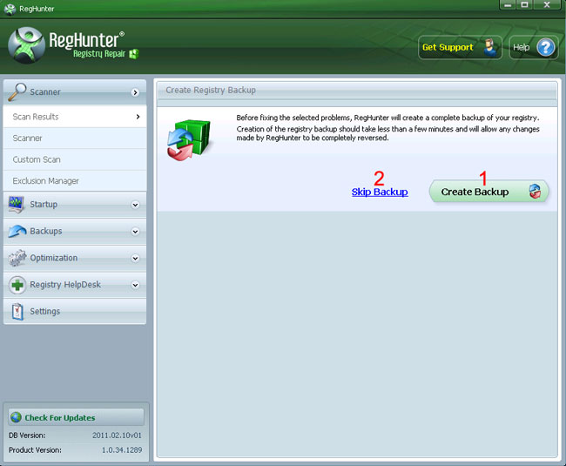Click the Registry HelpDesk green cross icon
The image size is (566, 466).
point(17,285)
